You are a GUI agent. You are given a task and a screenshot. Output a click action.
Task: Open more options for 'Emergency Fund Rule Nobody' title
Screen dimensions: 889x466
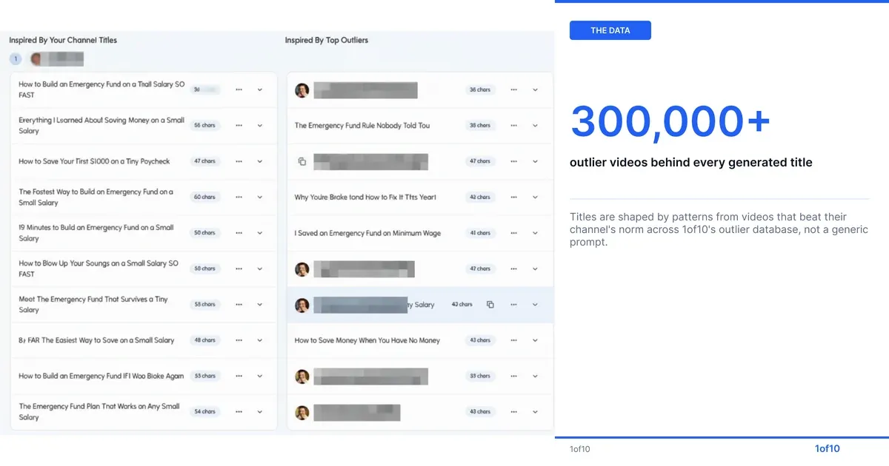(514, 126)
